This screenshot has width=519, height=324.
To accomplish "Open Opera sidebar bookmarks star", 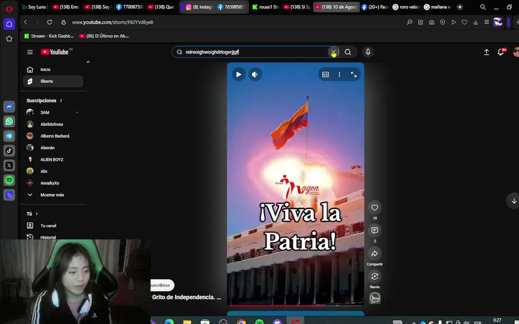I will click(x=9, y=39).
